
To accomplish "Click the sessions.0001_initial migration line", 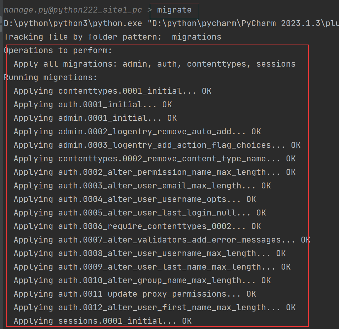I will 102,321.
